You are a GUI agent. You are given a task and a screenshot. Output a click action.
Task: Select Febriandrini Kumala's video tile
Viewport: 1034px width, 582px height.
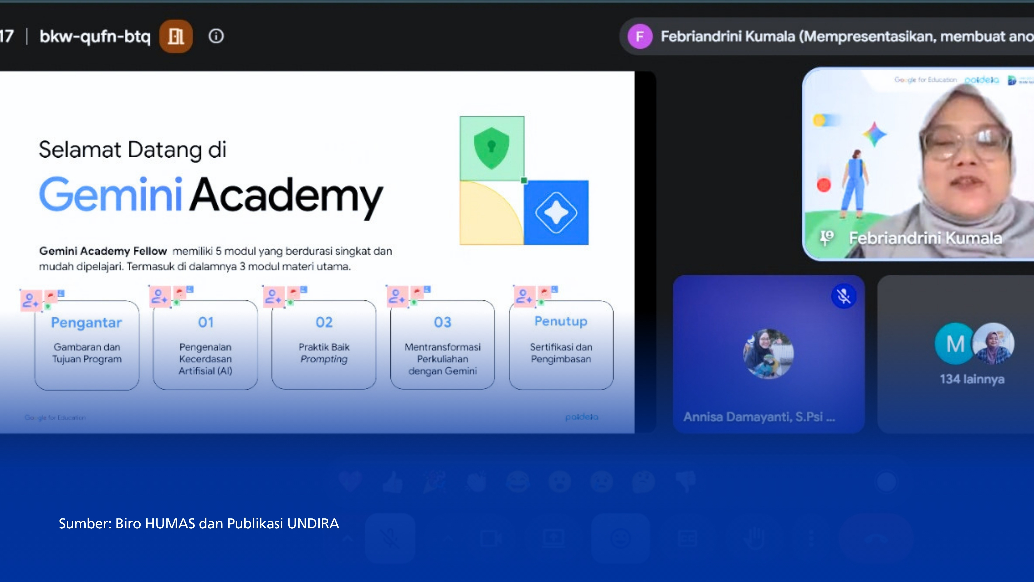click(x=918, y=164)
